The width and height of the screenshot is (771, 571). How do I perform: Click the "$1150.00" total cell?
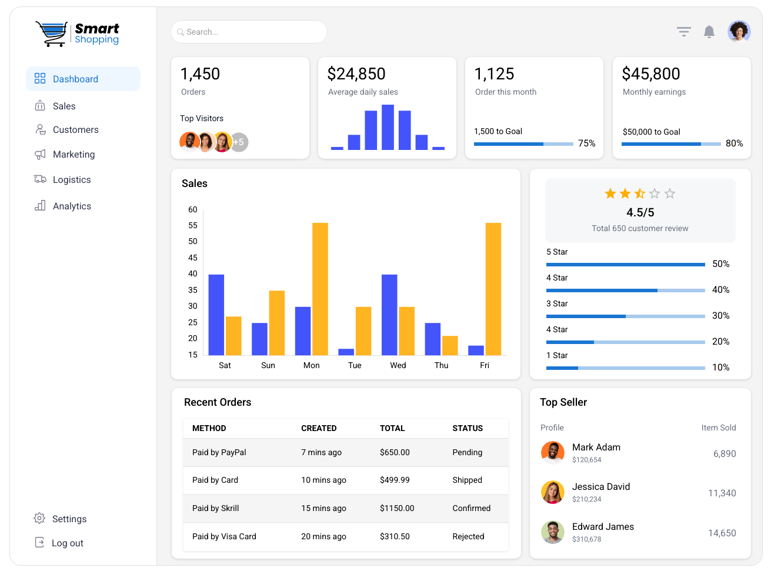[397, 508]
